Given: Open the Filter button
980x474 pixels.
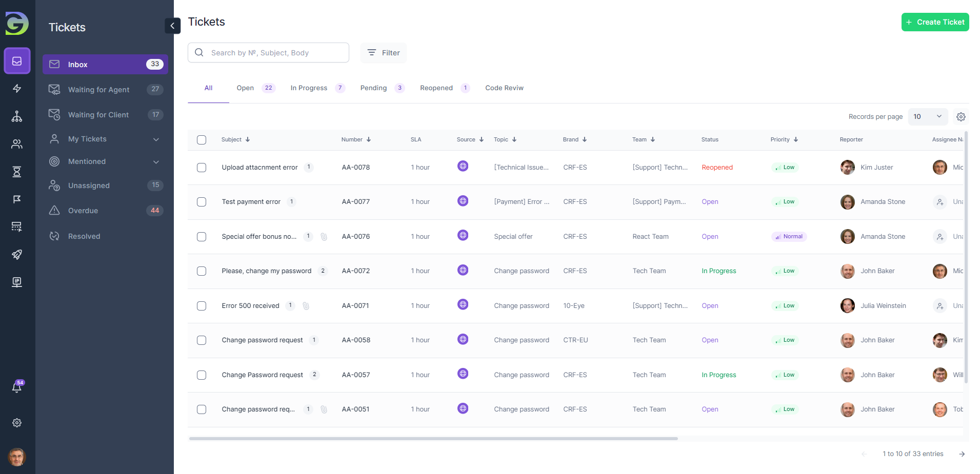Looking at the screenshot, I should pyautogui.click(x=384, y=53).
